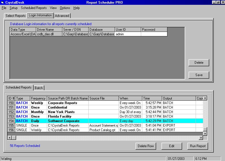Click the Password column header
The height and width of the screenshot is (161, 225).
click(x=154, y=30)
